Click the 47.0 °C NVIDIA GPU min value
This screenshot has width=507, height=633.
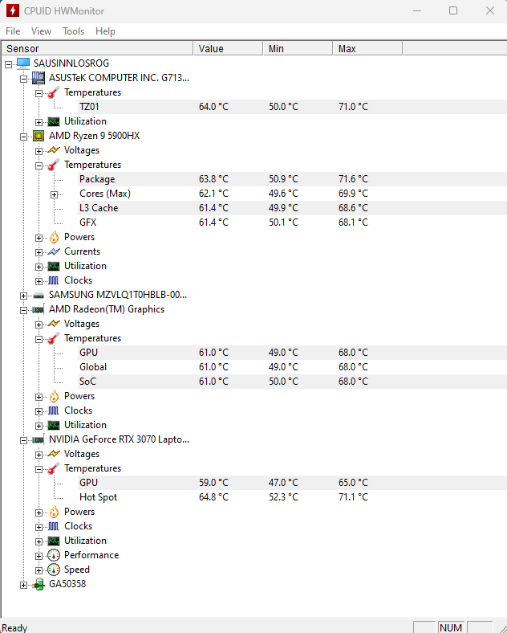[283, 483]
